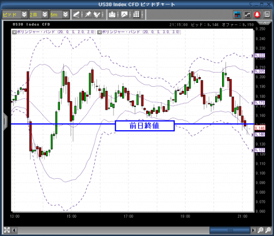The height and width of the screenshot is (236, 274).
Task: Collapse the price axis header arrow
Action: click(264, 23)
